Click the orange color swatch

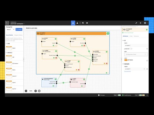126,60
